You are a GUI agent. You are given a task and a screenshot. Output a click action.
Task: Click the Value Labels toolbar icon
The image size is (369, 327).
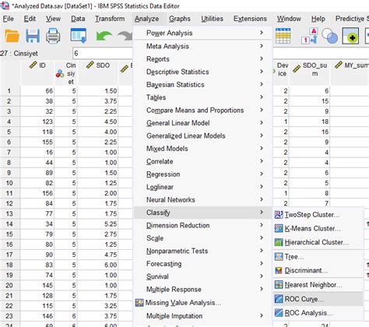pos(310,36)
